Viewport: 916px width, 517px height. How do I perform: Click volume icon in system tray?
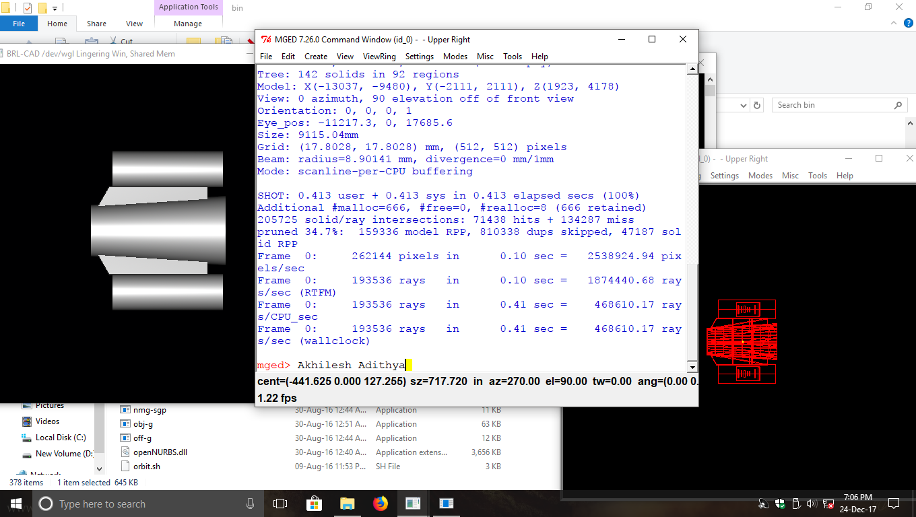pyautogui.click(x=811, y=504)
